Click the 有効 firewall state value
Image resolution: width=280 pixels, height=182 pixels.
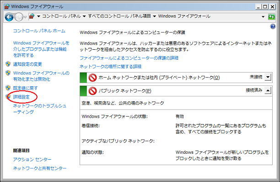(179, 116)
